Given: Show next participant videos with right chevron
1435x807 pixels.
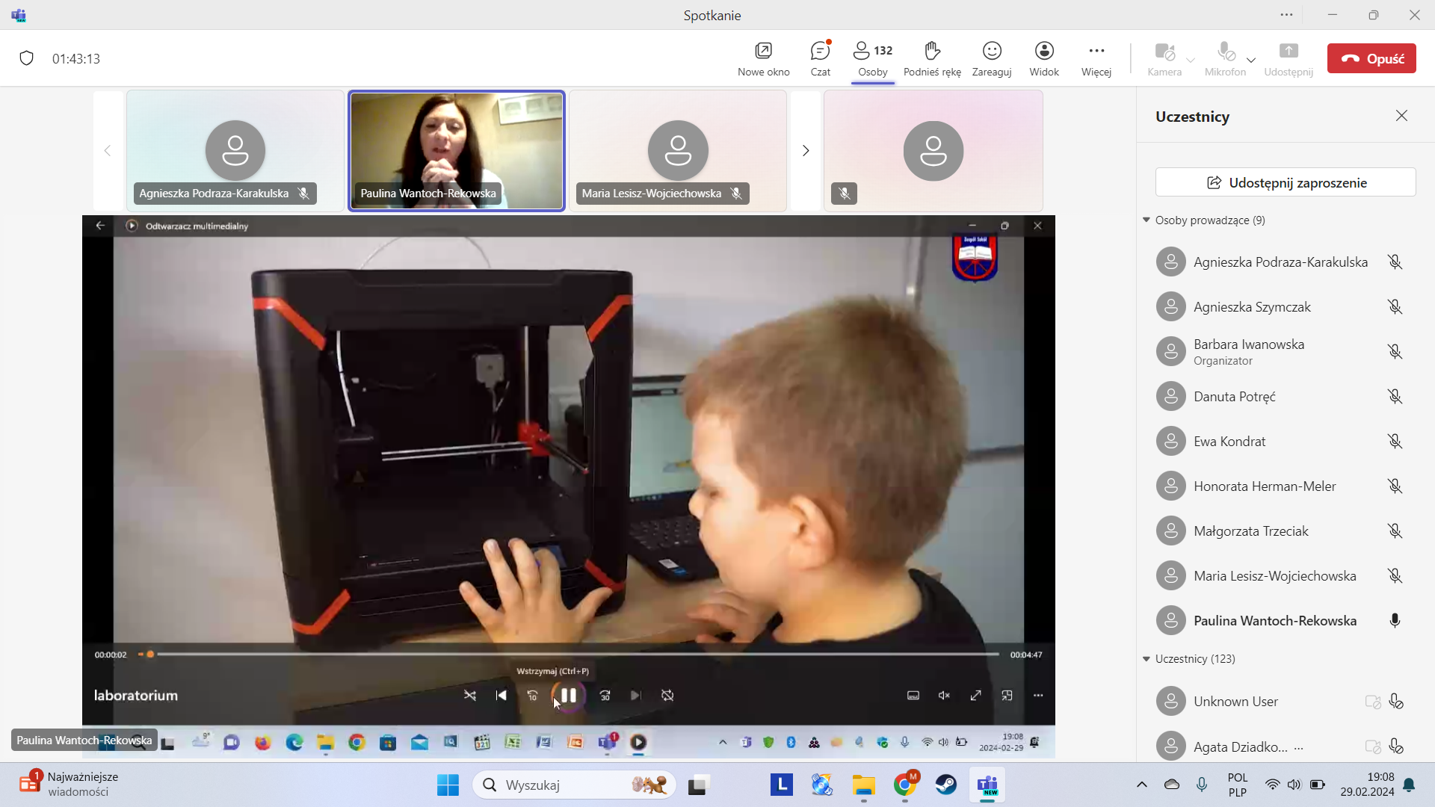Looking at the screenshot, I should [x=806, y=150].
